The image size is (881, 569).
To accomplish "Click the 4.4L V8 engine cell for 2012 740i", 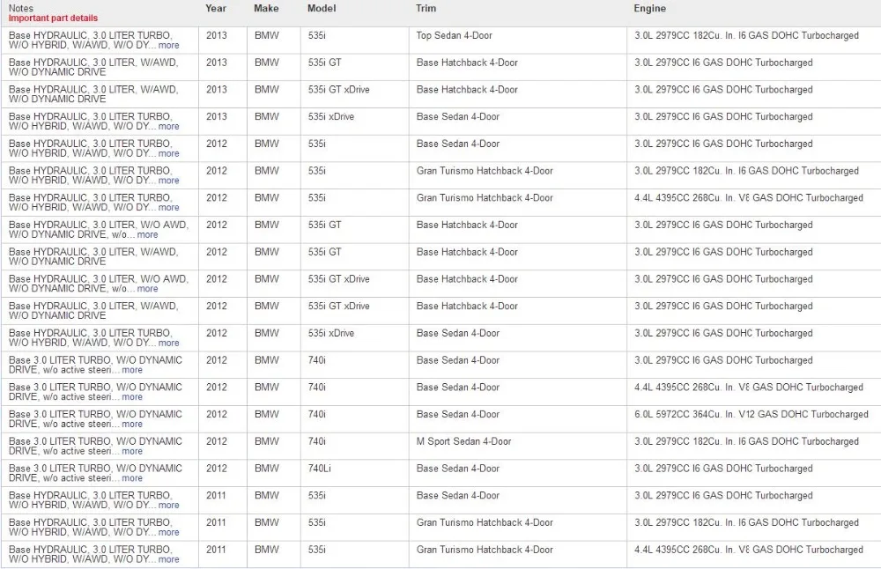I will 754,392.
